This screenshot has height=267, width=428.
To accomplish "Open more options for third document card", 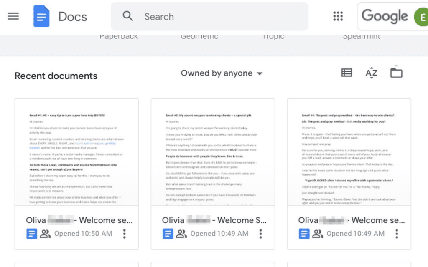I will point(397,234).
